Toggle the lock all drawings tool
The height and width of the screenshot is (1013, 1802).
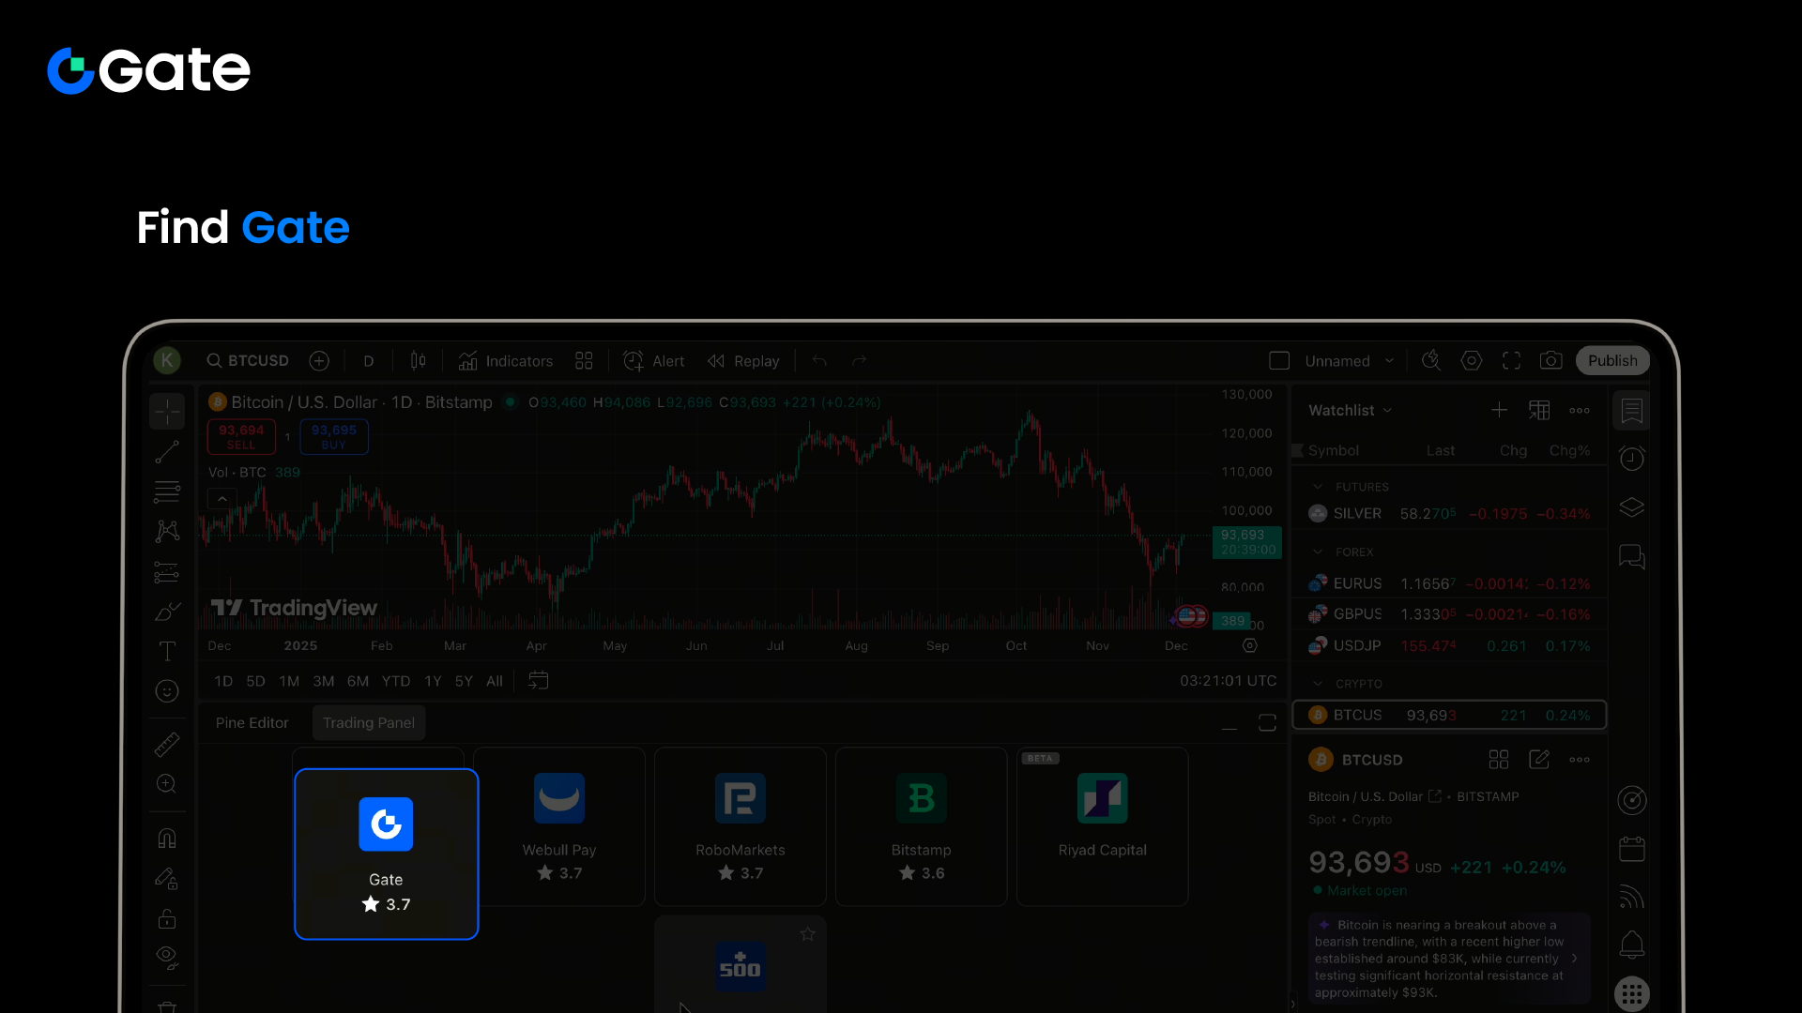(x=167, y=918)
